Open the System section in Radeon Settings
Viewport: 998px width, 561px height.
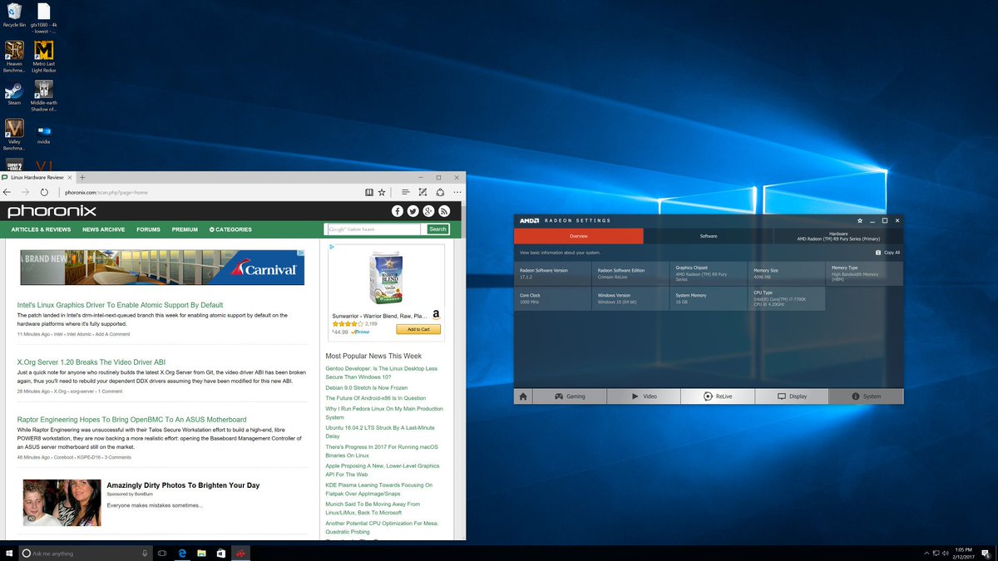pyautogui.click(x=866, y=396)
